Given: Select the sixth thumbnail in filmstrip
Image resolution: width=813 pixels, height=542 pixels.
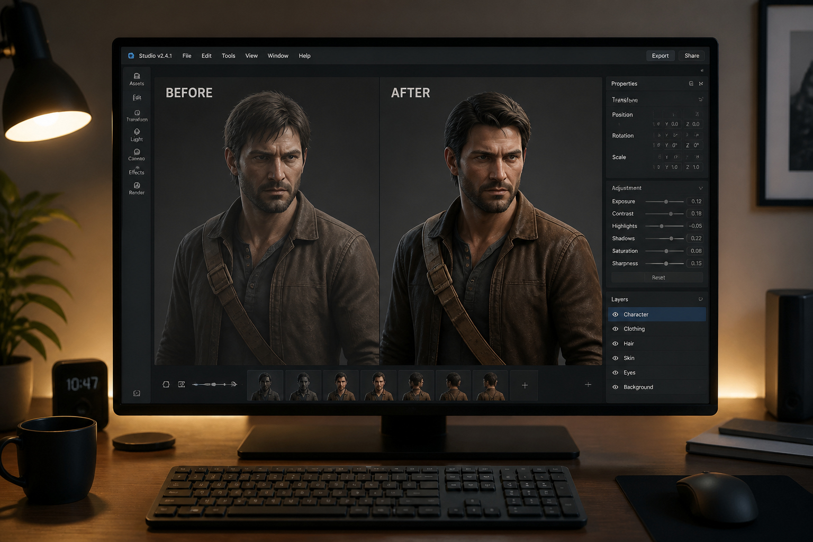Looking at the screenshot, I should 453,385.
